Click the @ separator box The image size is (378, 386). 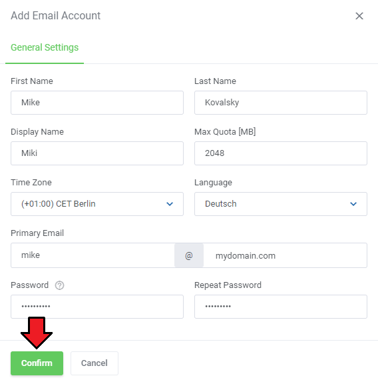[x=189, y=255]
